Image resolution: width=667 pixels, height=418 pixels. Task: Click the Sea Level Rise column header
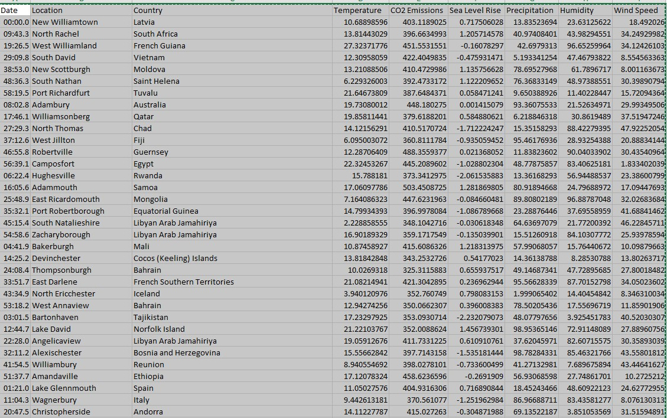[475, 10]
